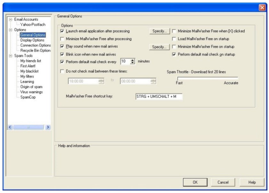
Task: Click spinner of 08:00:00 time field
Action: click(x=153, y=81)
